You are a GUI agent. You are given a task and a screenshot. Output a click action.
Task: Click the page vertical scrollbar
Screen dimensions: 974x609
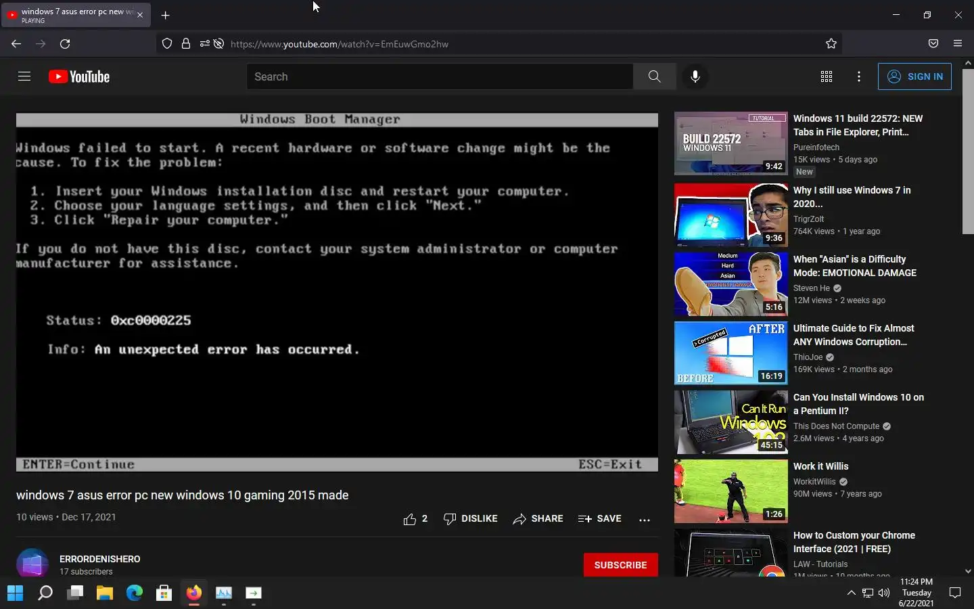coord(968,152)
